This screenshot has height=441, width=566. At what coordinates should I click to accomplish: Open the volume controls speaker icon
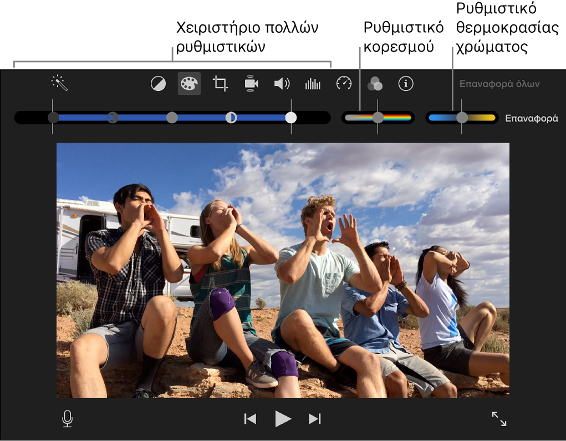(x=282, y=84)
